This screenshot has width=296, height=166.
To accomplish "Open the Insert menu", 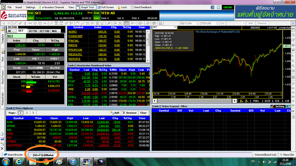I will (x=18, y=7).
